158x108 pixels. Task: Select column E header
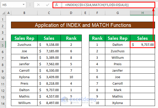[85, 13]
